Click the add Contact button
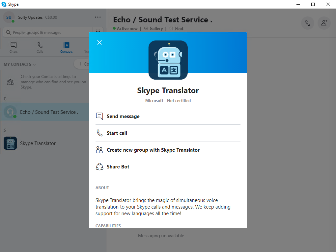This screenshot has width=336, height=252. pos(82,64)
